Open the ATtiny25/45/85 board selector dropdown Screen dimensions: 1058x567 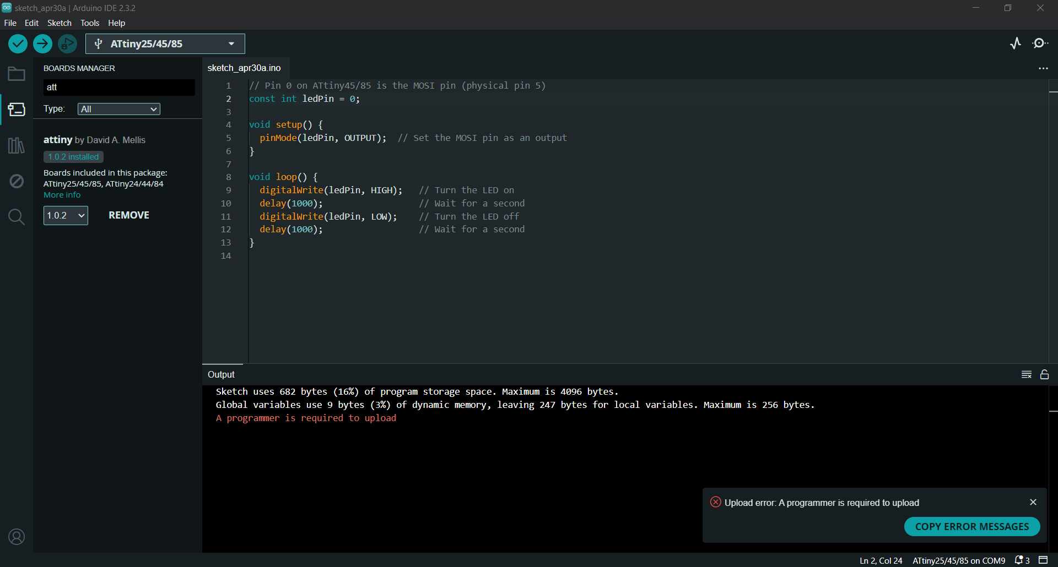click(x=165, y=44)
